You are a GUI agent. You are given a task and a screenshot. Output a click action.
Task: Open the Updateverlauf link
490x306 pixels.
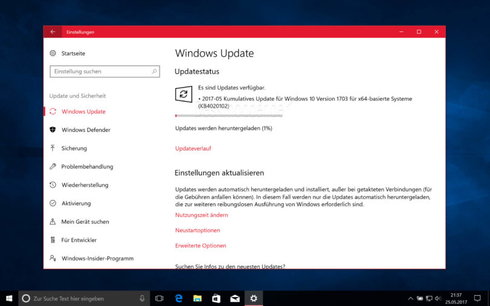point(193,148)
